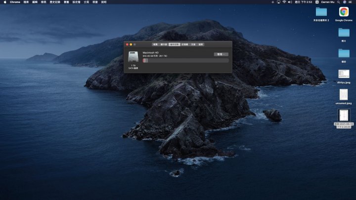Screen dimensions: 356x200
Task: Select the folder icon next to Google Chrome
Action: click(x=321, y=12)
